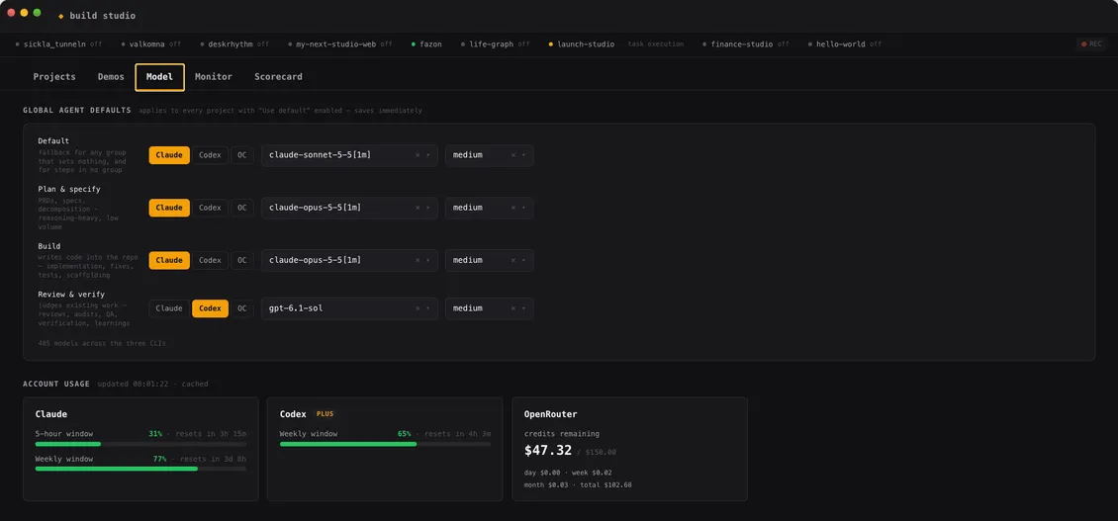Select OC for the Build group

coord(241,260)
